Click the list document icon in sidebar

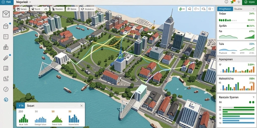6,68
